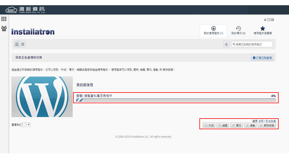Focus the installed applications search field
The height and width of the screenshot is (159, 289).
pos(252,44)
